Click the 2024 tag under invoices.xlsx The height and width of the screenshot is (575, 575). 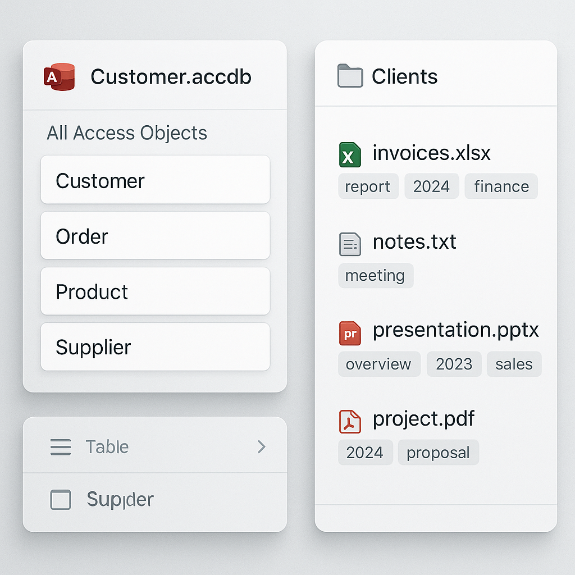pos(432,186)
